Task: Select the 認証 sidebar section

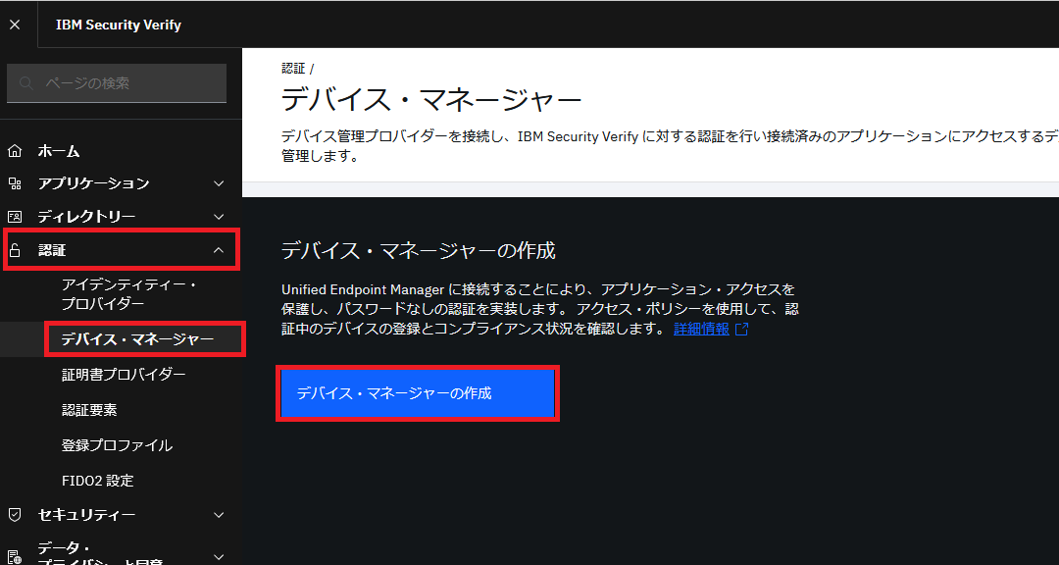Action: tap(121, 250)
